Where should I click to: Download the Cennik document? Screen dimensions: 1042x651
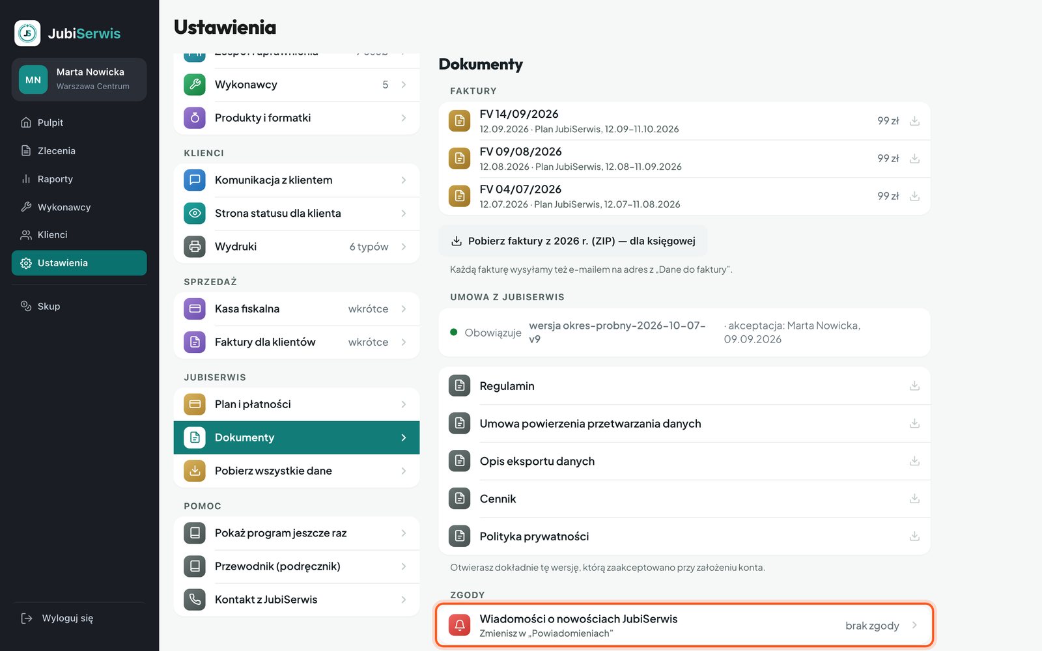[914, 499]
